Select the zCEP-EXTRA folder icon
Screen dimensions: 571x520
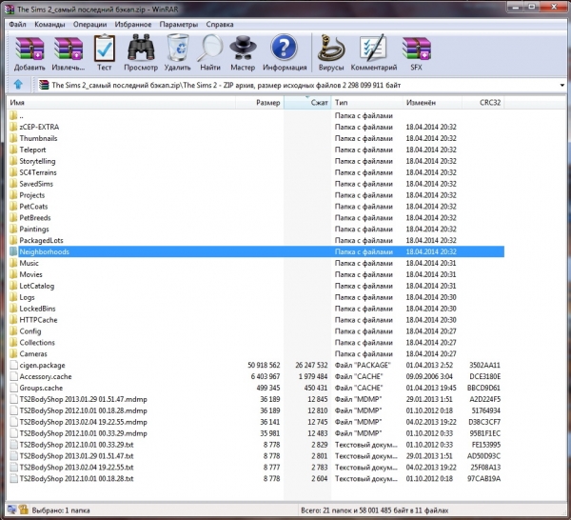point(13,127)
